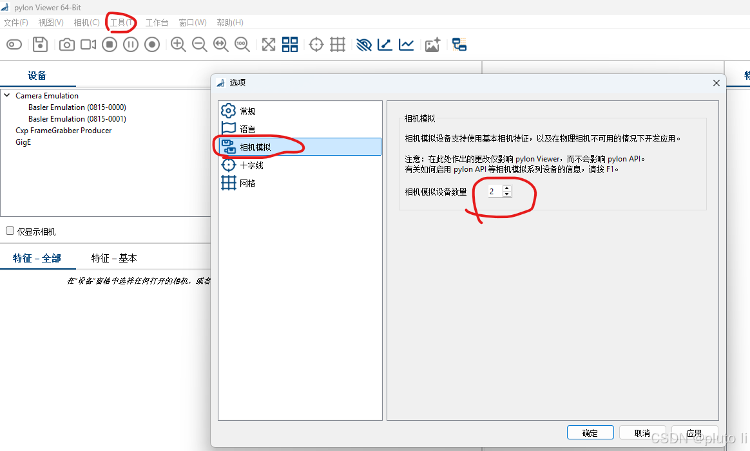The width and height of the screenshot is (750, 451).
Task: Open the 窗口(W) menu
Action: tap(193, 23)
